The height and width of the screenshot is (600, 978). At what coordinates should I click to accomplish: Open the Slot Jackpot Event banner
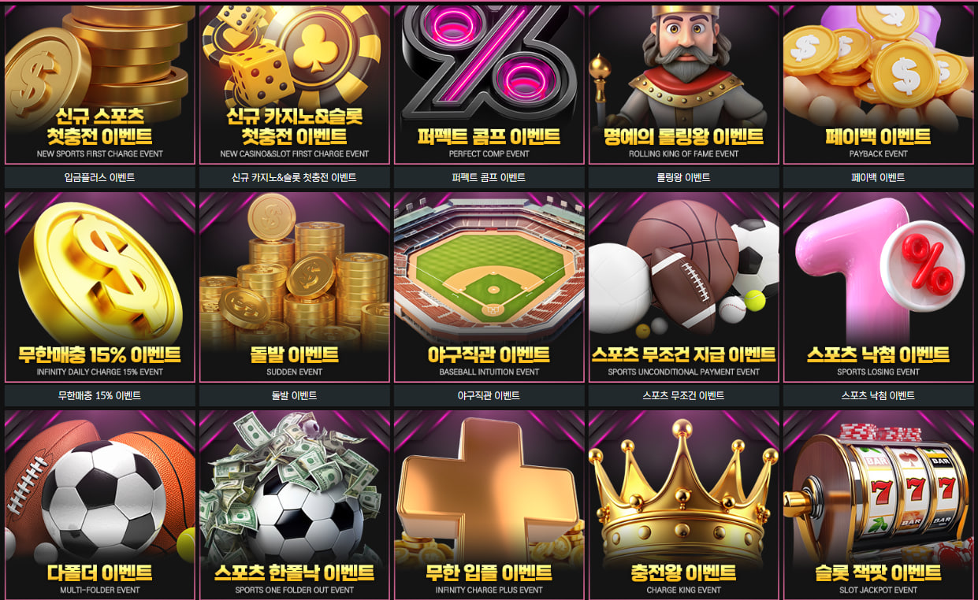878,505
